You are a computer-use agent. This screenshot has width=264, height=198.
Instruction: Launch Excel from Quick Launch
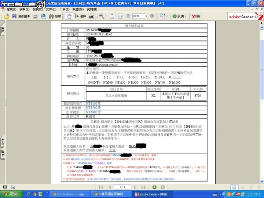tap(40, 194)
